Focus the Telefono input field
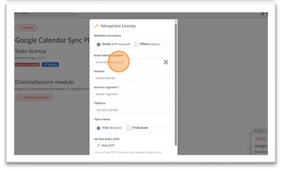Screen dimensions: 282x171 point(132,110)
